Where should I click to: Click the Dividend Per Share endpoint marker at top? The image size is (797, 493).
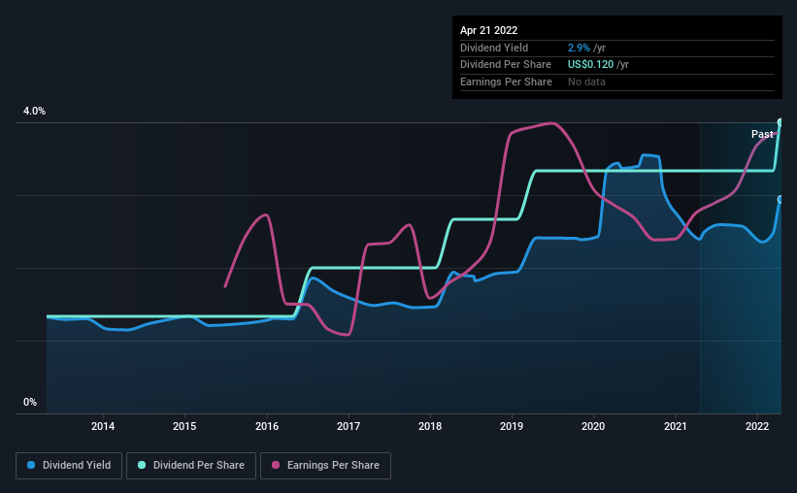[x=780, y=122]
